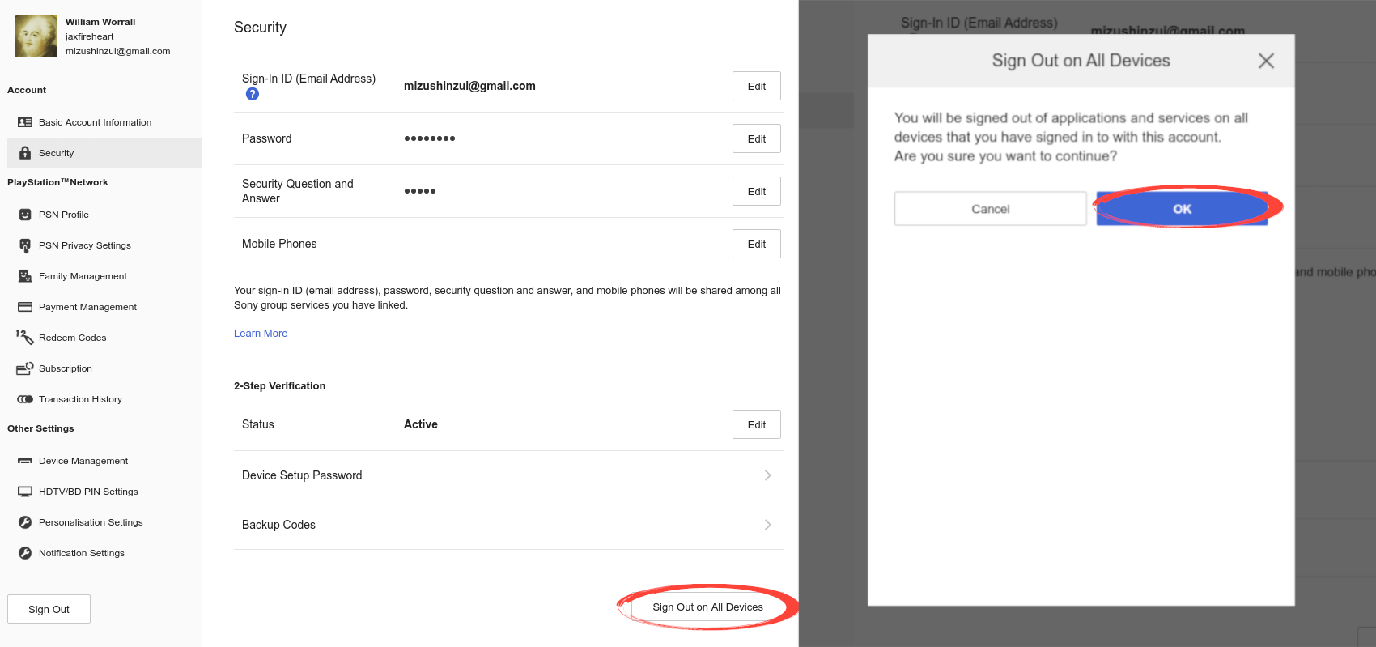Click the PSN Privacy Settings icon
1376x647 pixels.
pyautogui.click(x=25, y=245)
